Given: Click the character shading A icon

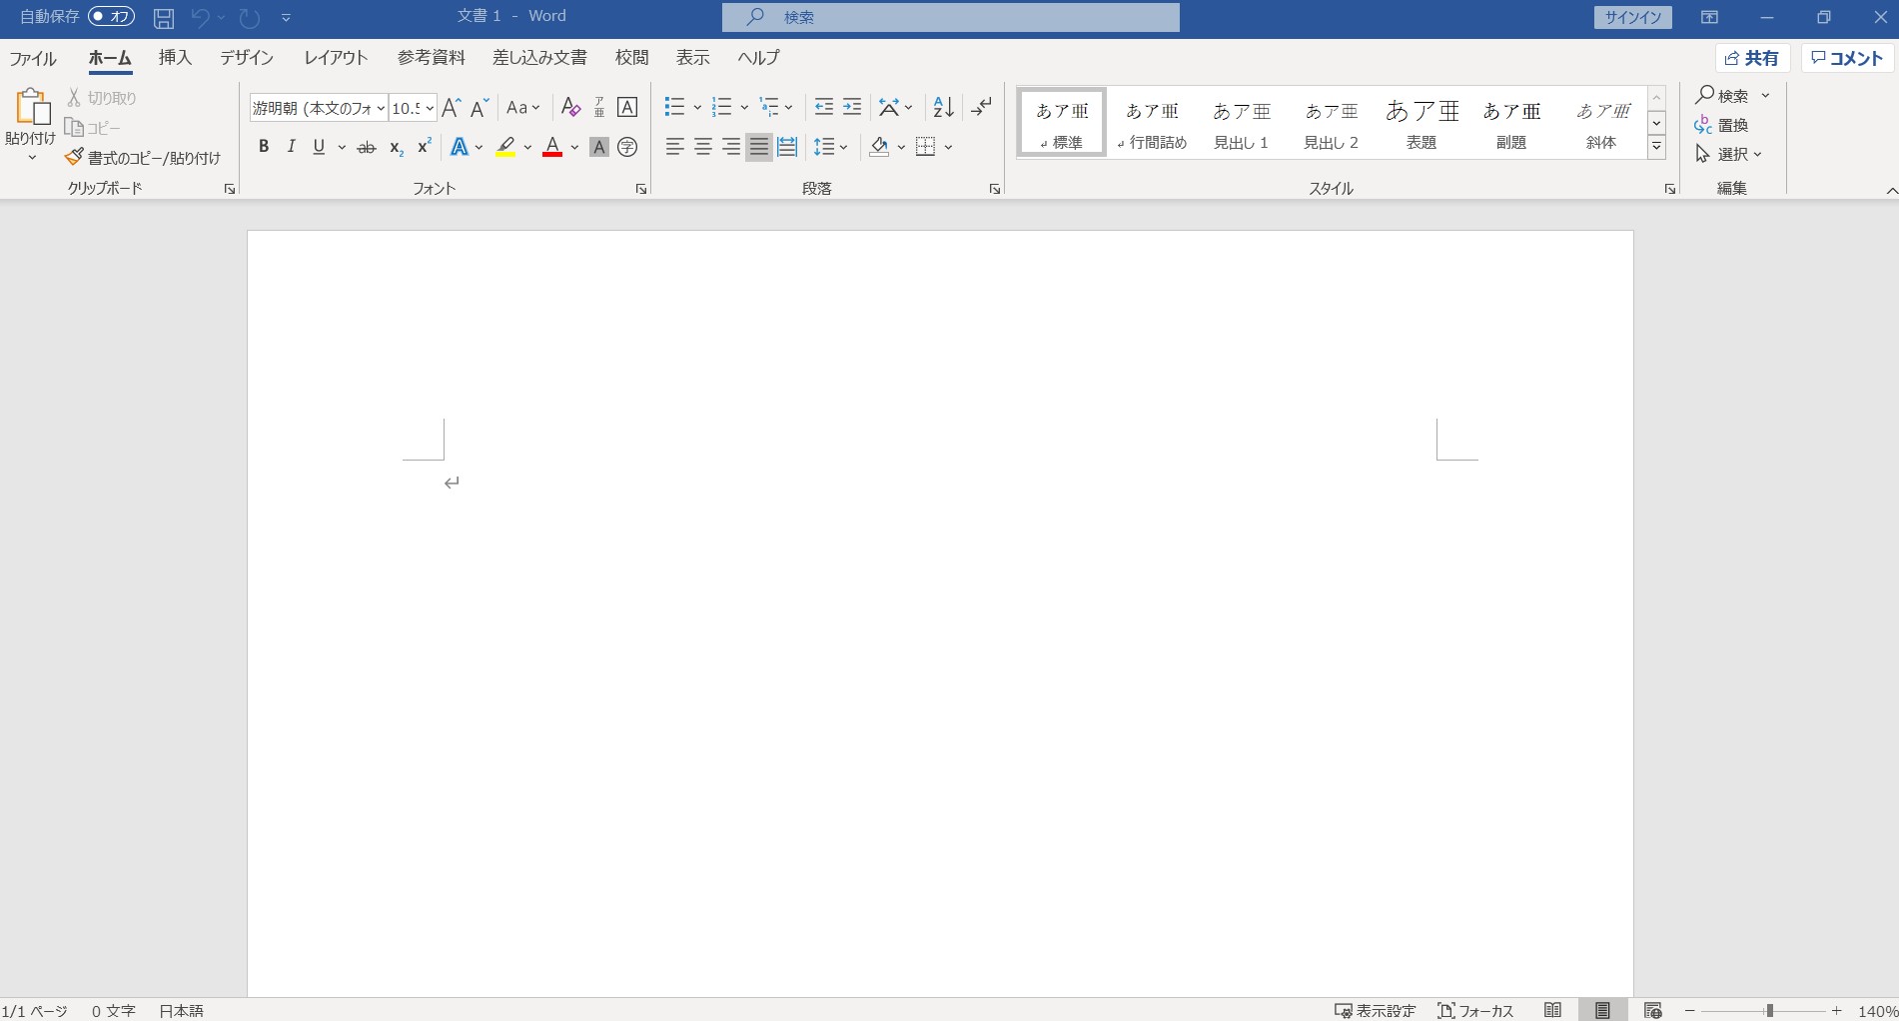Looking at the screenshot, I should pyautogui.click(x=599, y=147).
